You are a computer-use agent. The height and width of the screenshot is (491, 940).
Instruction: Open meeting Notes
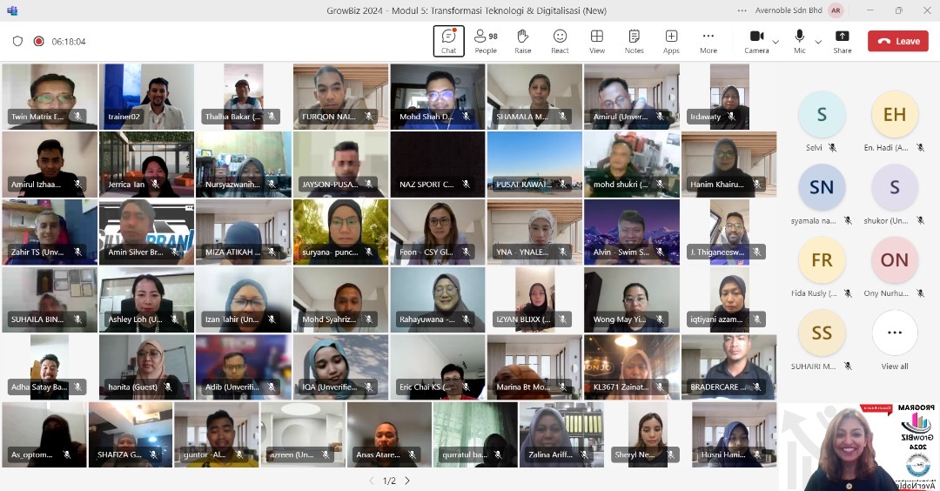click(x=634, y=41)
